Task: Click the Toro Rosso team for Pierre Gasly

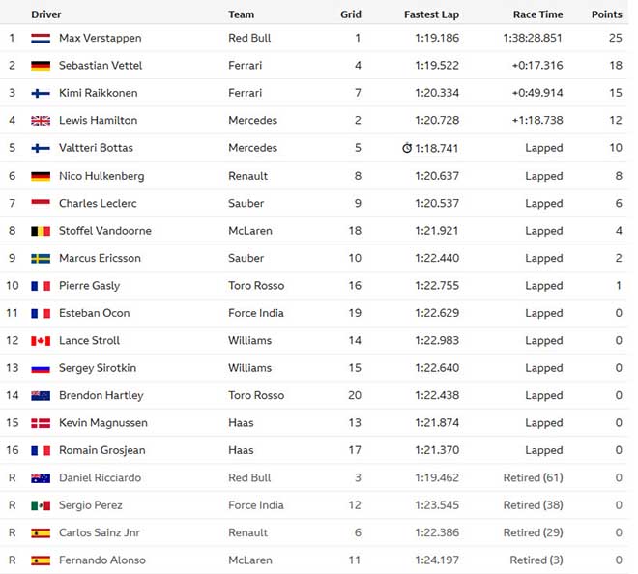Action: tap(256, 286)
